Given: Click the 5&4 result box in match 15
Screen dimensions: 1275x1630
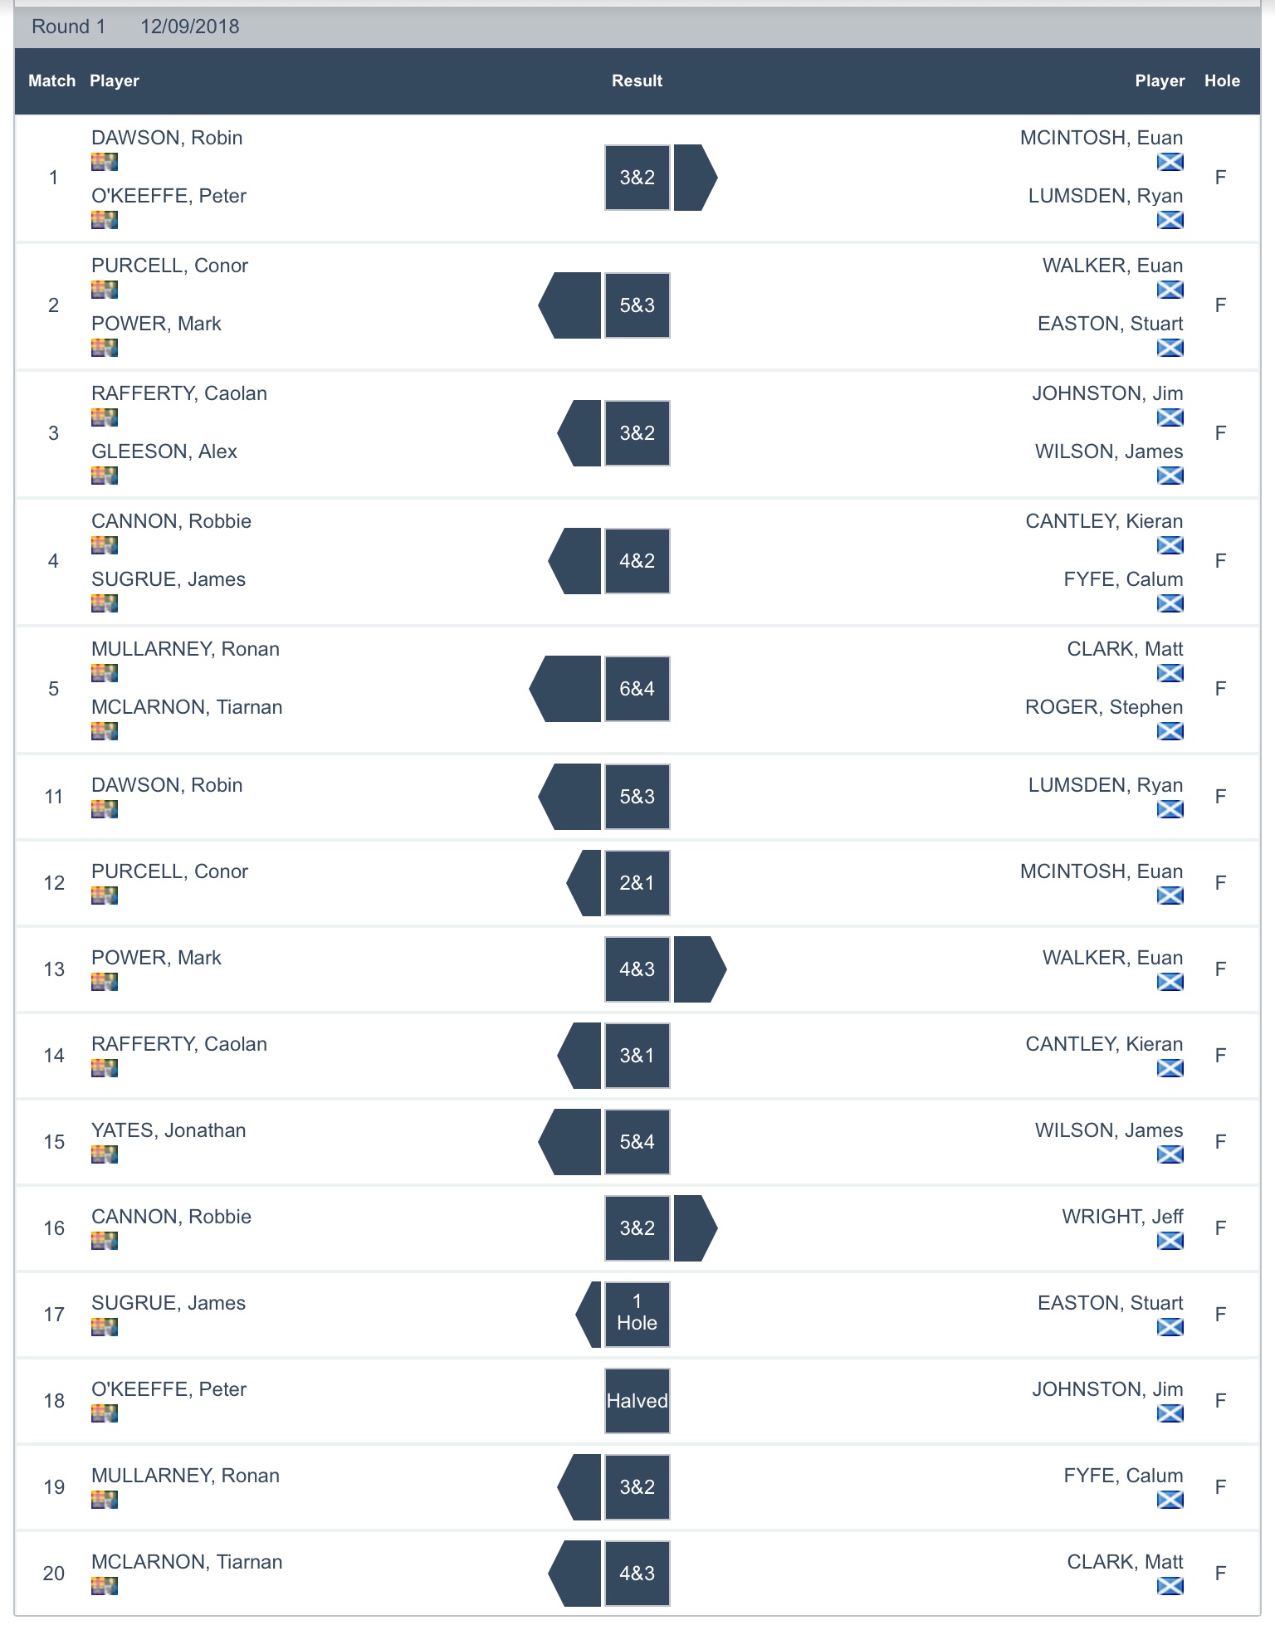Looking at the screenshot, I should (x=637, y=1142).
